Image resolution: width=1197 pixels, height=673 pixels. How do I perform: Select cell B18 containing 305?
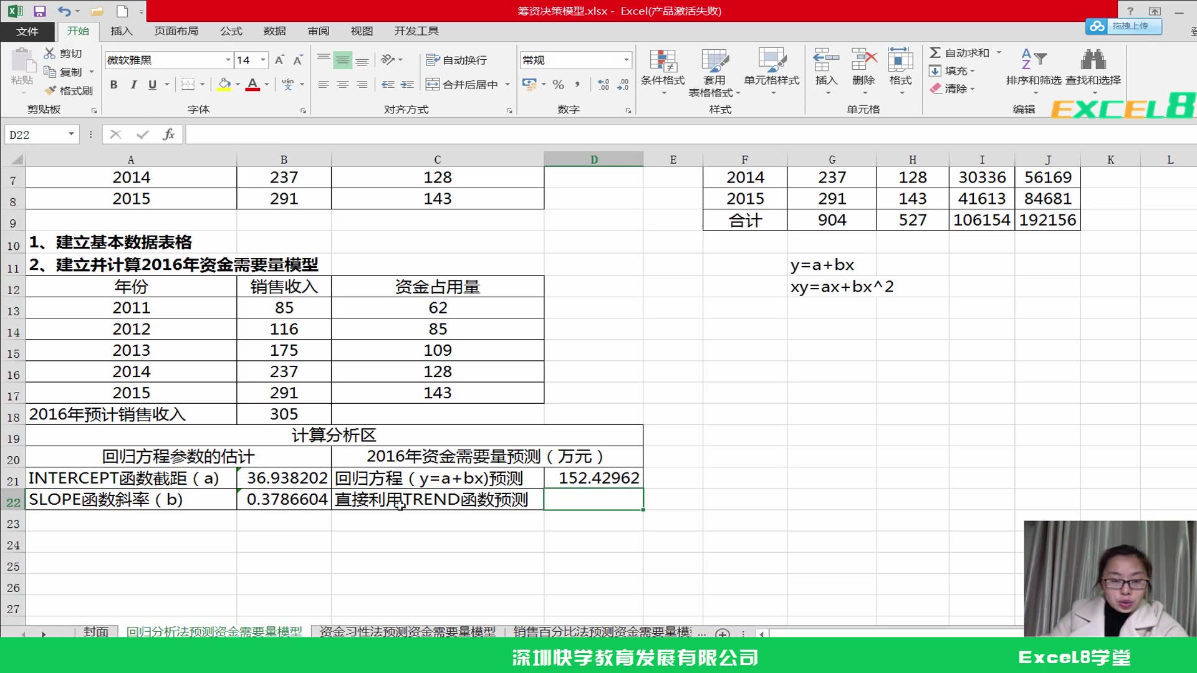click(x=284, y=414)
